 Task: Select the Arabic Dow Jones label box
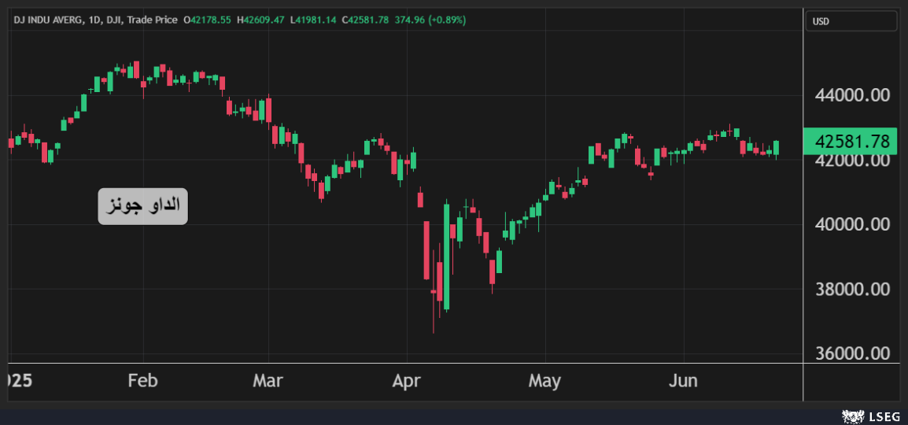[x=142, y=206]
